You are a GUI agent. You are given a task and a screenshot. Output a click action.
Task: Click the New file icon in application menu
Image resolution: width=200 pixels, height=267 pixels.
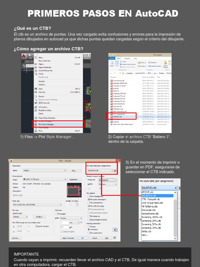coord(36,58)
